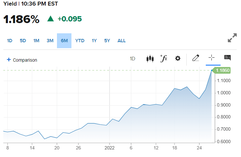The width and height of the screenshot is (241, 157).
Task: Select the 1D time range
Action: click(10, 41)
